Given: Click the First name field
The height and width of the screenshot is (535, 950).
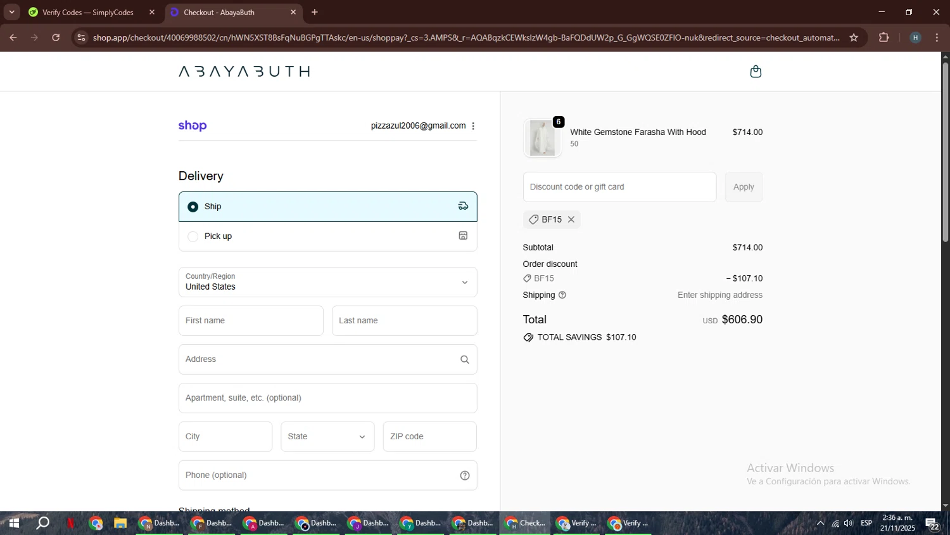Looking at the screenshot, I should pos(251,321).
